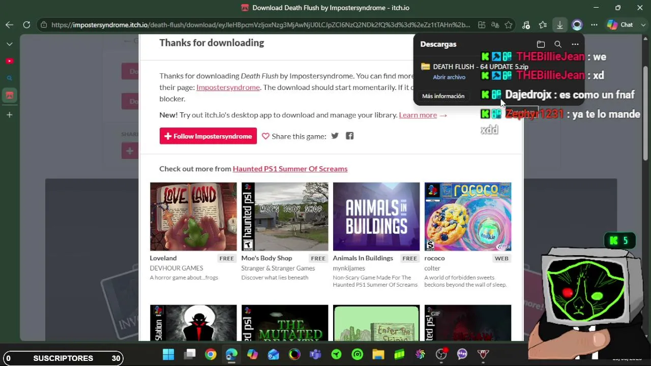Open File Explorer from taskbar
The height and width of the screenshot is (366, 651).
point(378,354)
